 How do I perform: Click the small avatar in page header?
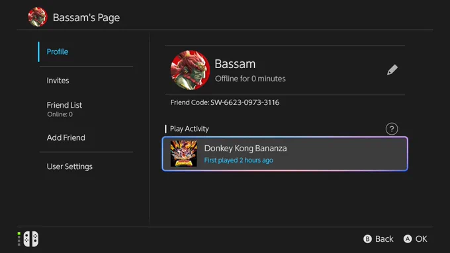[38, 17]
